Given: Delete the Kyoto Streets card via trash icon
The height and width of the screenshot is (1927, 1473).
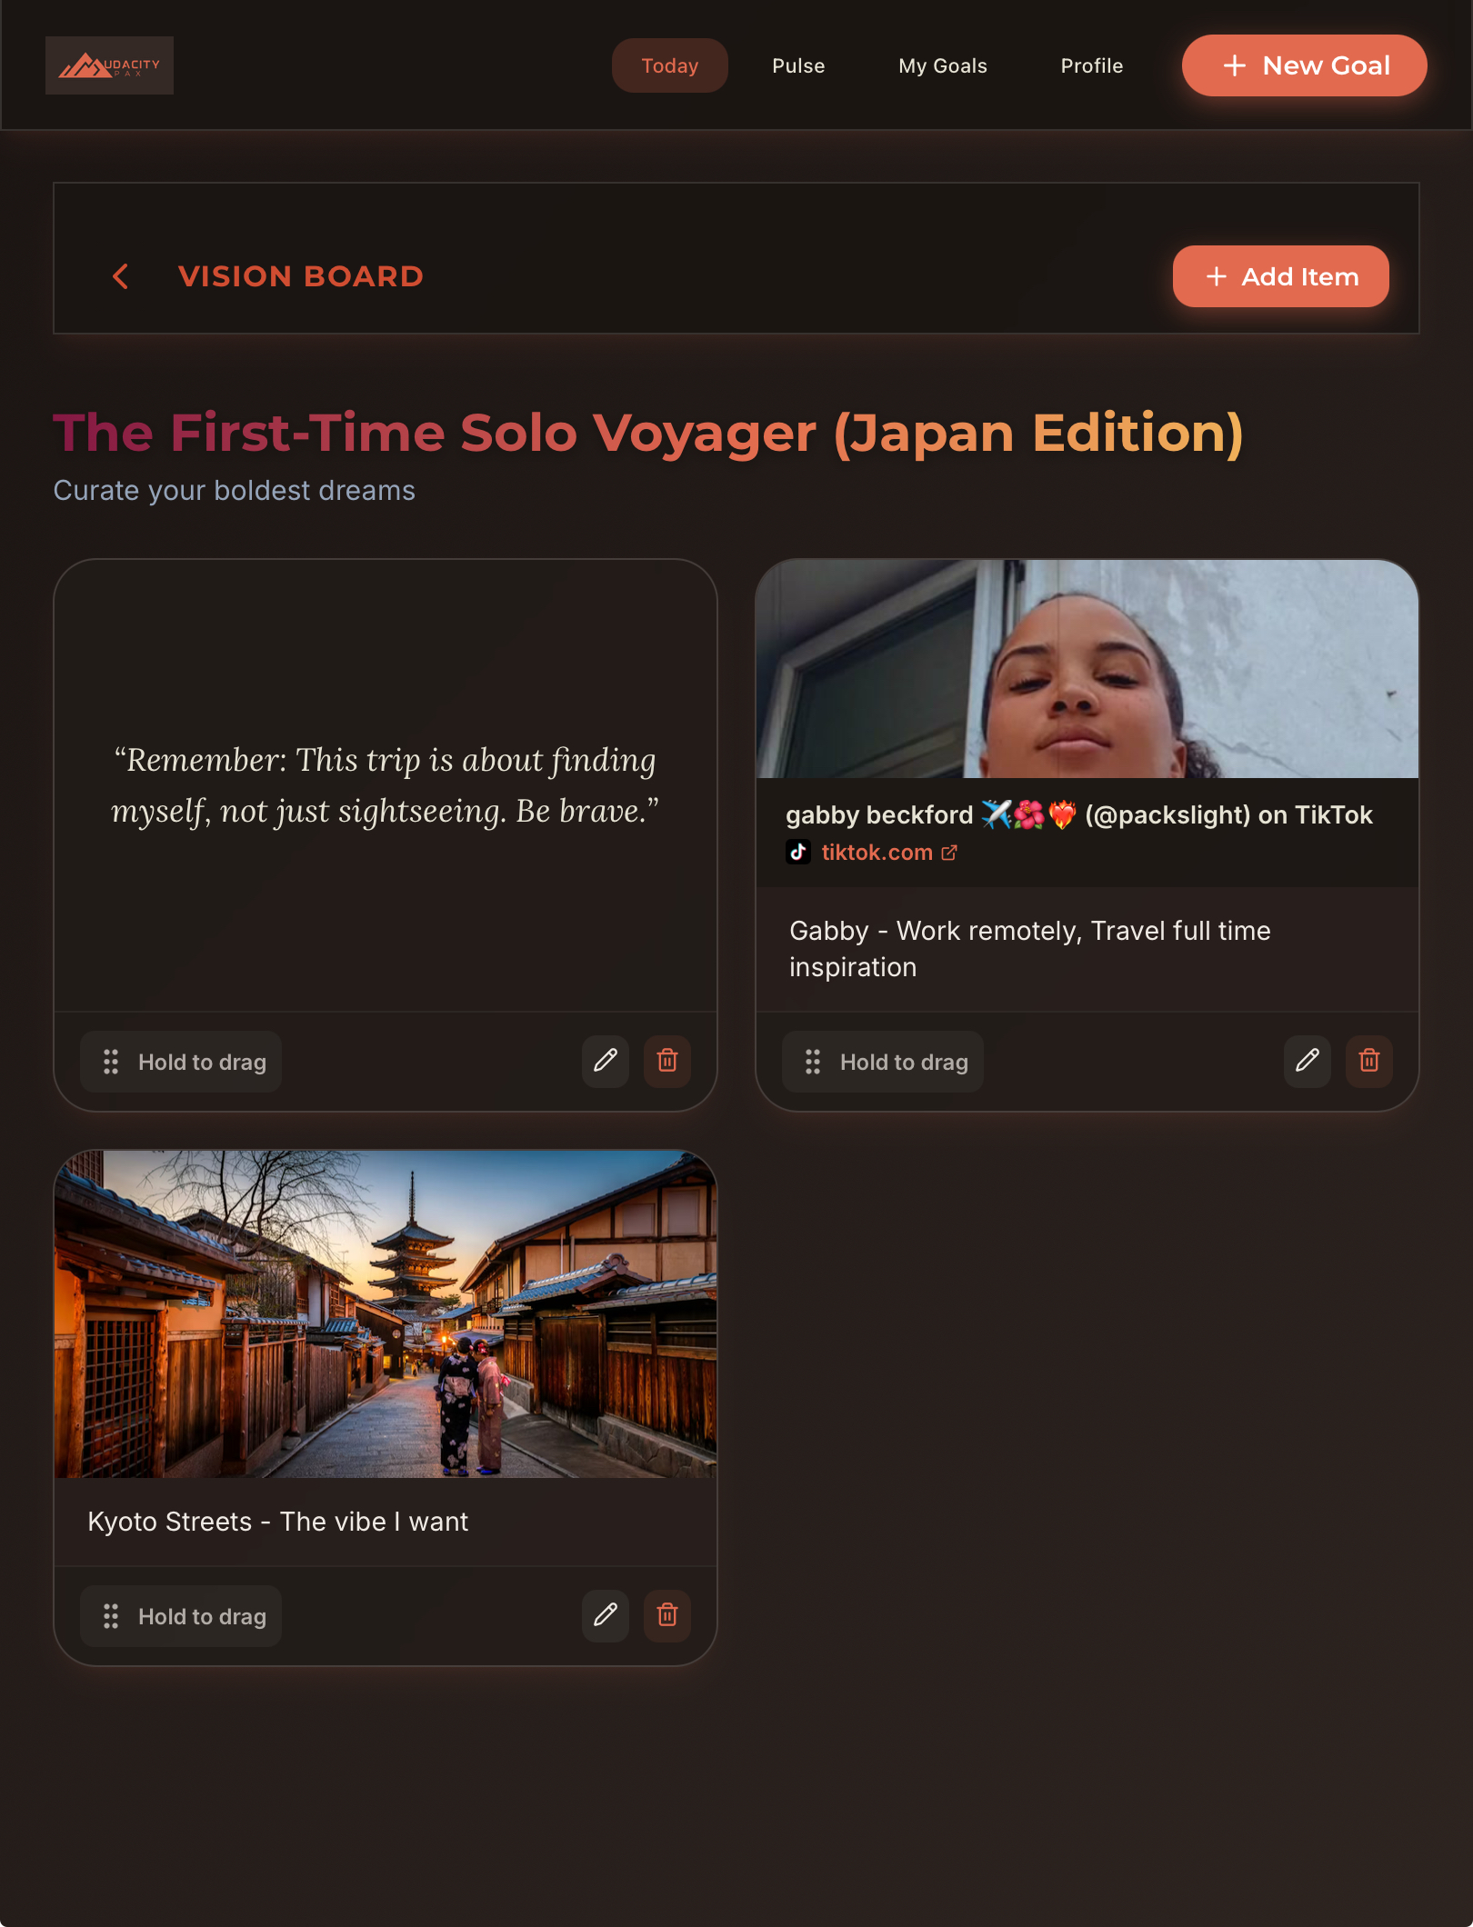Looking at the screenshot, I should pos(667,1615).
